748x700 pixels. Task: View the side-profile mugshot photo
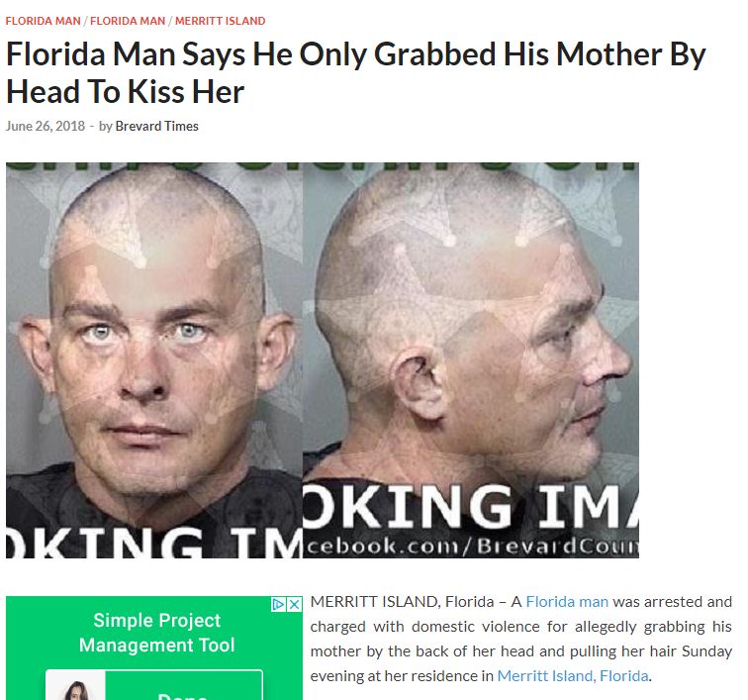pos(471,360)
